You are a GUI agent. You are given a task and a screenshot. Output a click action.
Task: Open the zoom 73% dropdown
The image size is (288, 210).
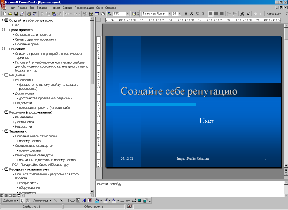[127, 13]
